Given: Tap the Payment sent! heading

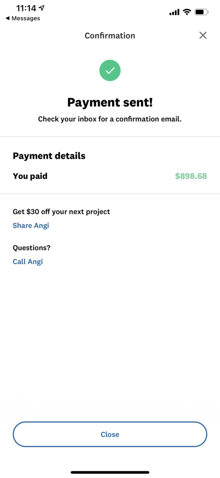Looking at the screenshot, I should pos(110,102).
